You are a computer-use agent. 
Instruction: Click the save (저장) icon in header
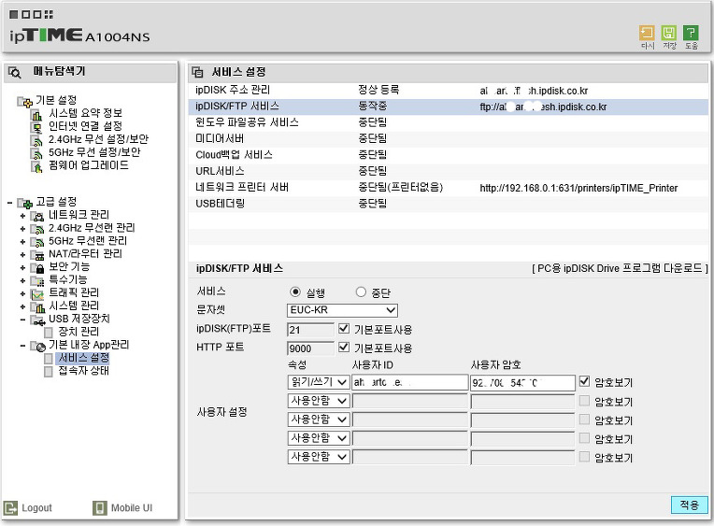tap(669, 34)
